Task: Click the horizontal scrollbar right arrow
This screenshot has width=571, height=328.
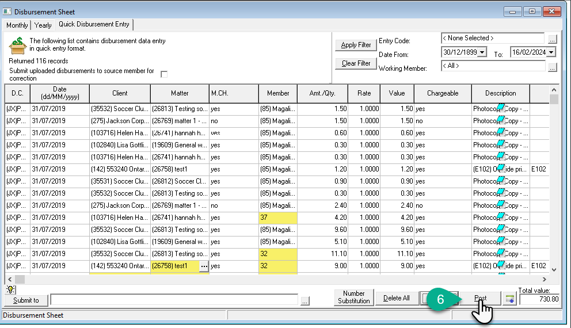Action: 545,279
